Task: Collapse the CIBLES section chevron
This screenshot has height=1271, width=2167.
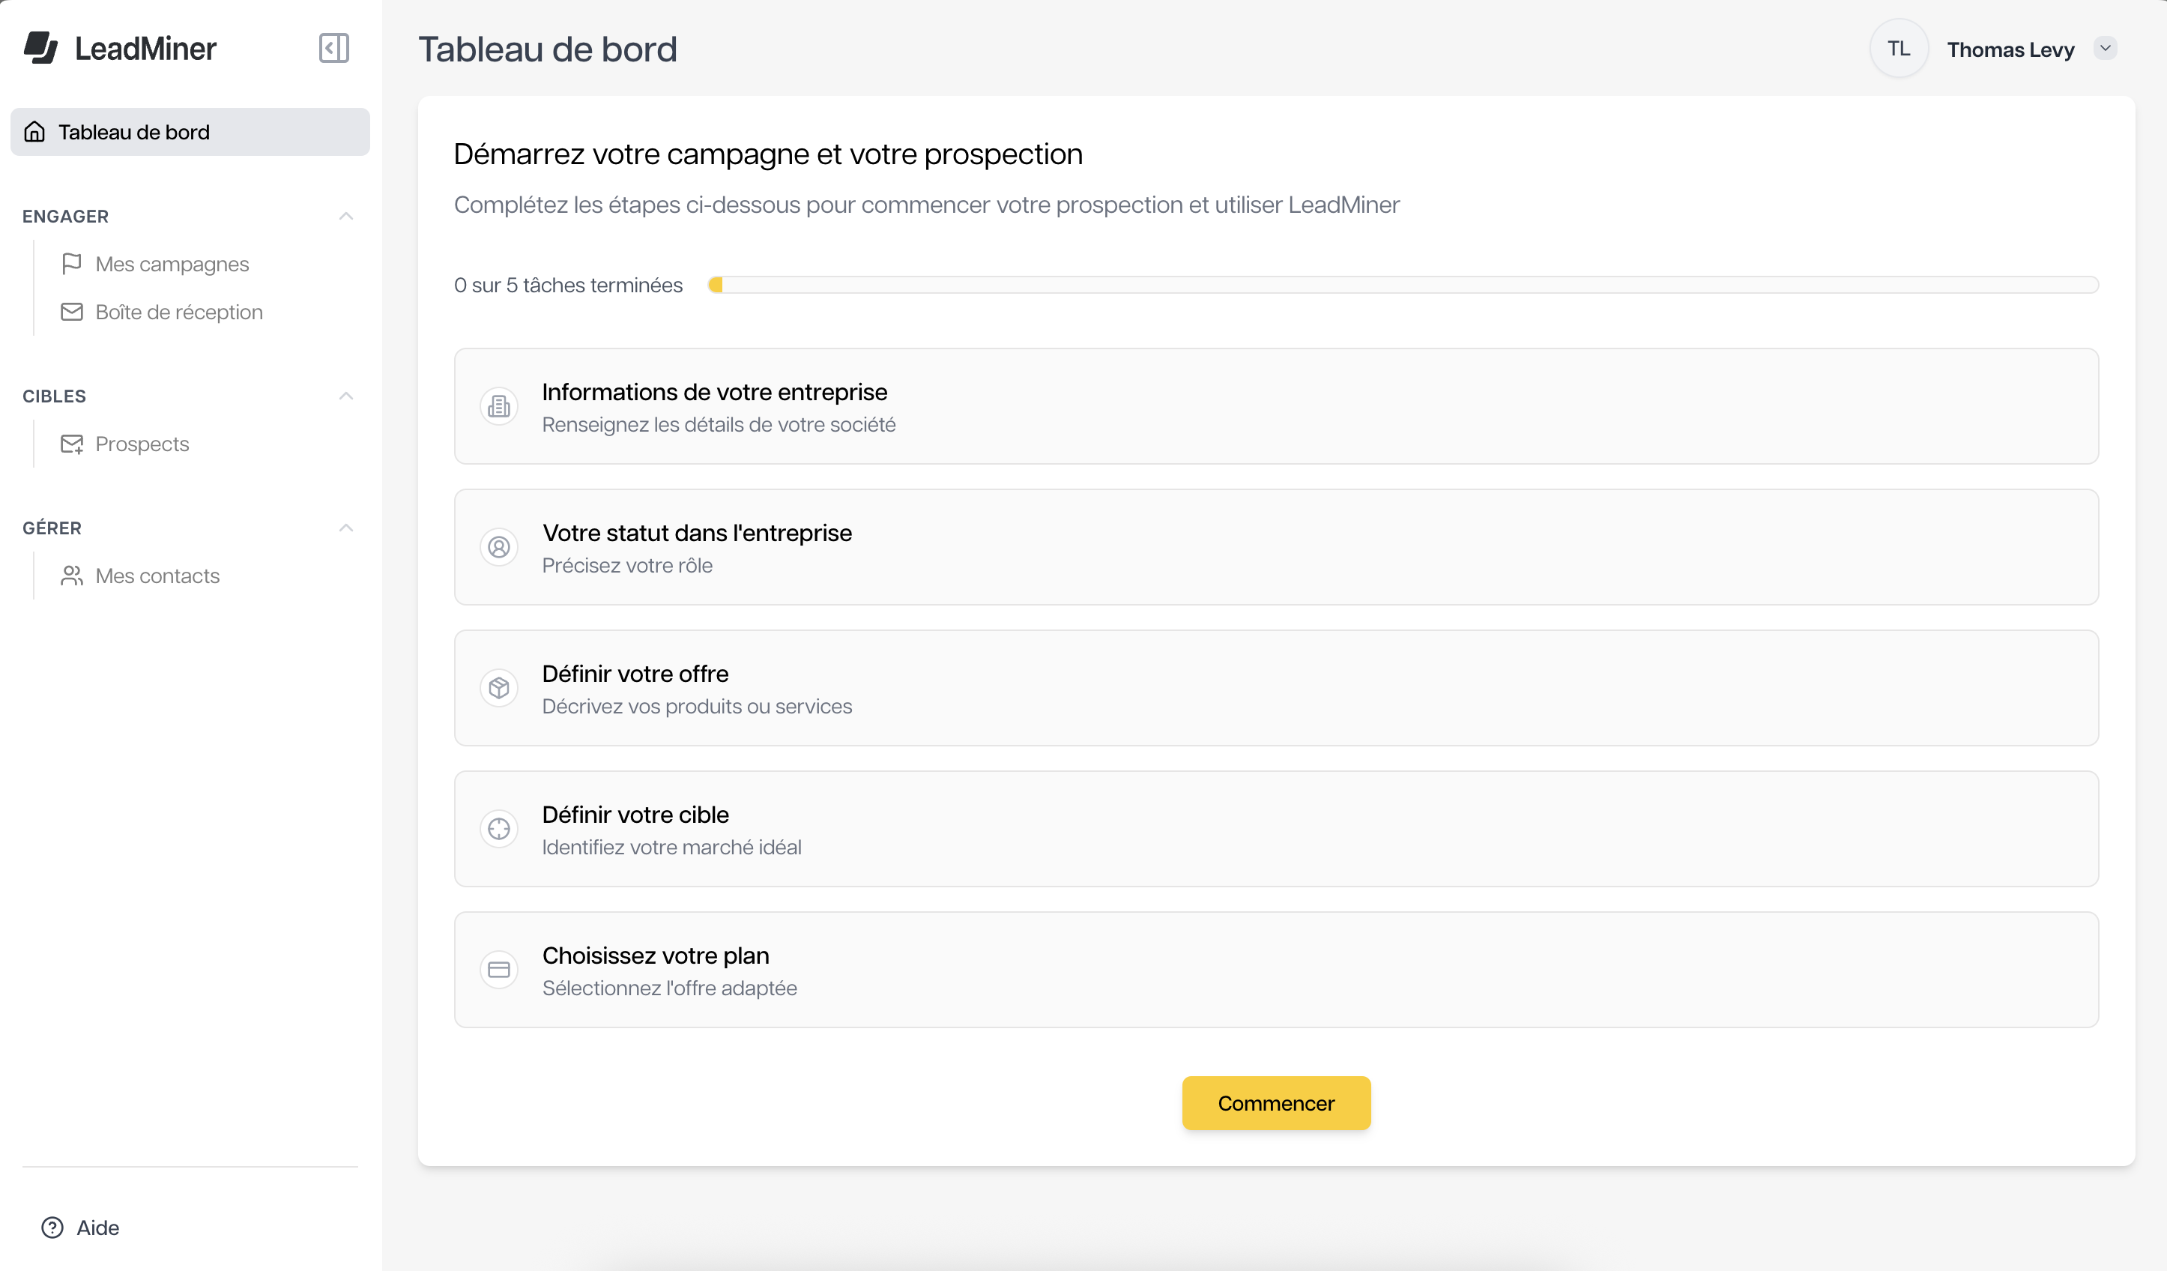Action: click(x=345, y=396)
